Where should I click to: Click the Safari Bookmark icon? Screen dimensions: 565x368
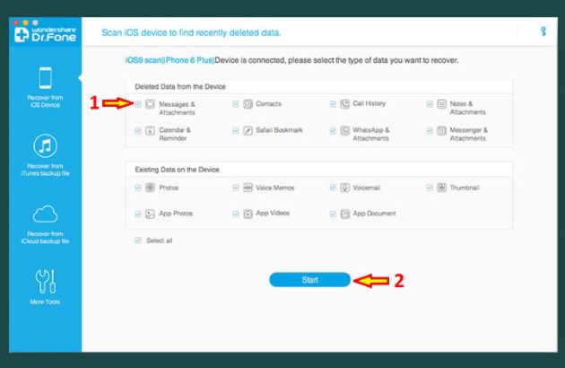(248, 130)
